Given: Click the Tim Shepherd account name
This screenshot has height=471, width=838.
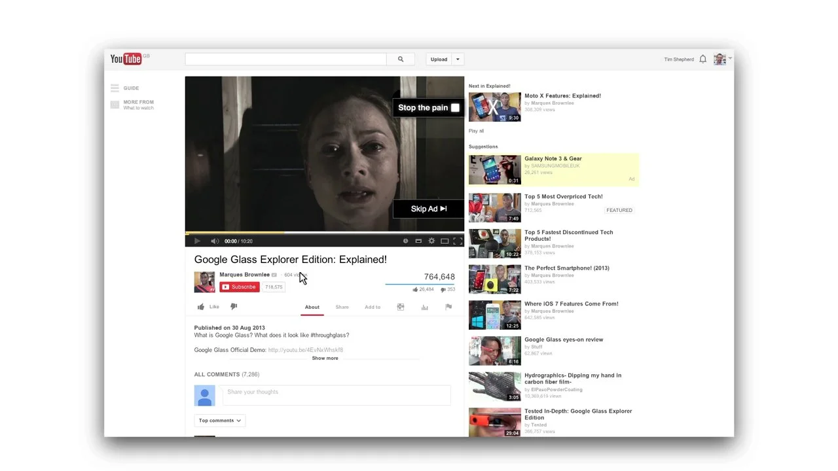Looking at the screenshot, I should tap(679, 60).
